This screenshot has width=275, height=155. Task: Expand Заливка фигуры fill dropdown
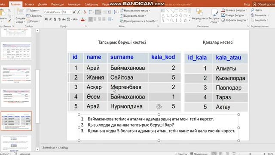[246, 10]
